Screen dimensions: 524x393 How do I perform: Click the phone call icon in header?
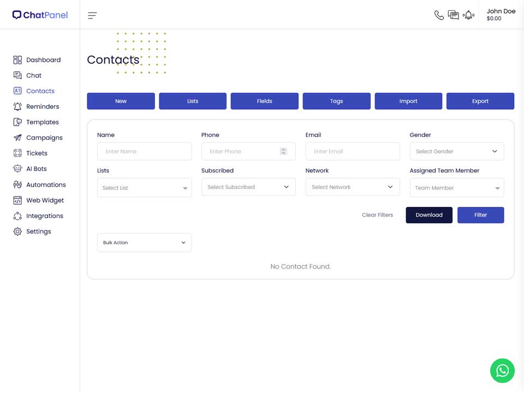(x=439, y=15)
